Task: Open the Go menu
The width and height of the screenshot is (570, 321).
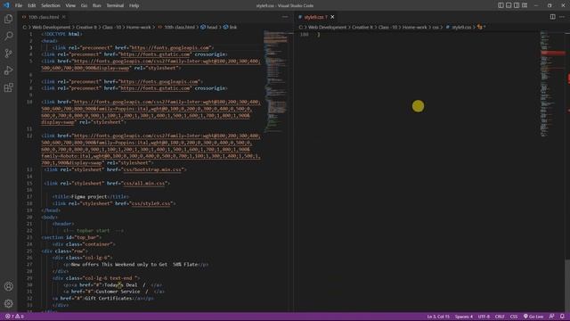Action: click(84, 5)
